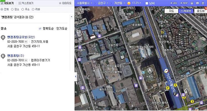Screen dimensions: 207x111
Task: Click the star icon before 테마지도
Action: [60, 3]
